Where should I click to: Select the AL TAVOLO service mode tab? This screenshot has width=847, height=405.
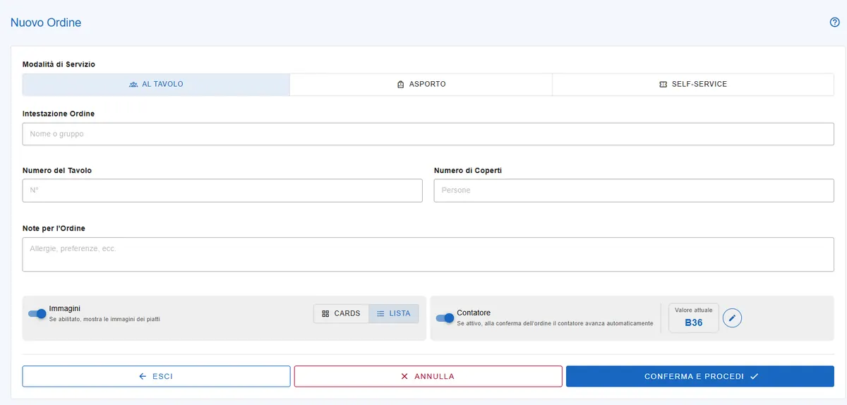pos(156,84)
